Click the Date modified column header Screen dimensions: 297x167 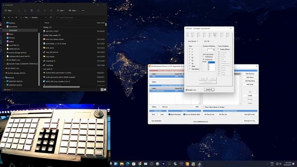click(x=101, y=23)
